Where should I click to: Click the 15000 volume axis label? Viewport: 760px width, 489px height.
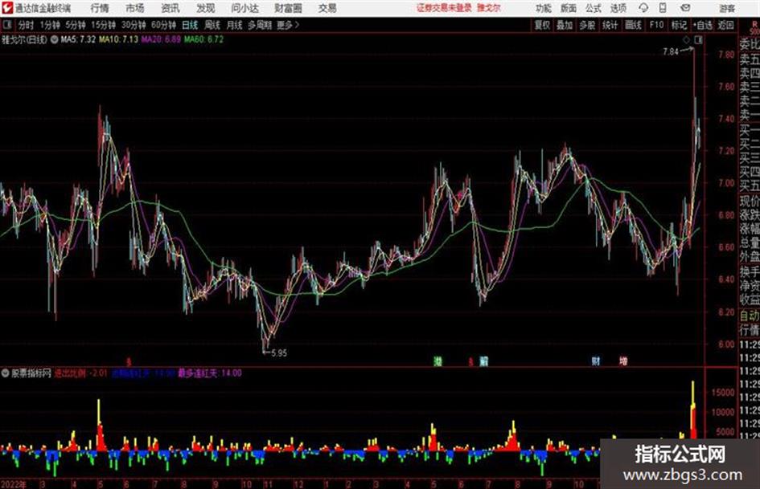tap(723, 393)
